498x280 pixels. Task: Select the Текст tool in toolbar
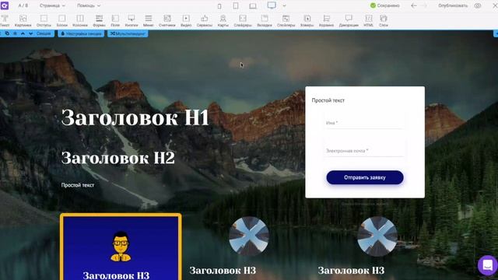tap(5, 21)
